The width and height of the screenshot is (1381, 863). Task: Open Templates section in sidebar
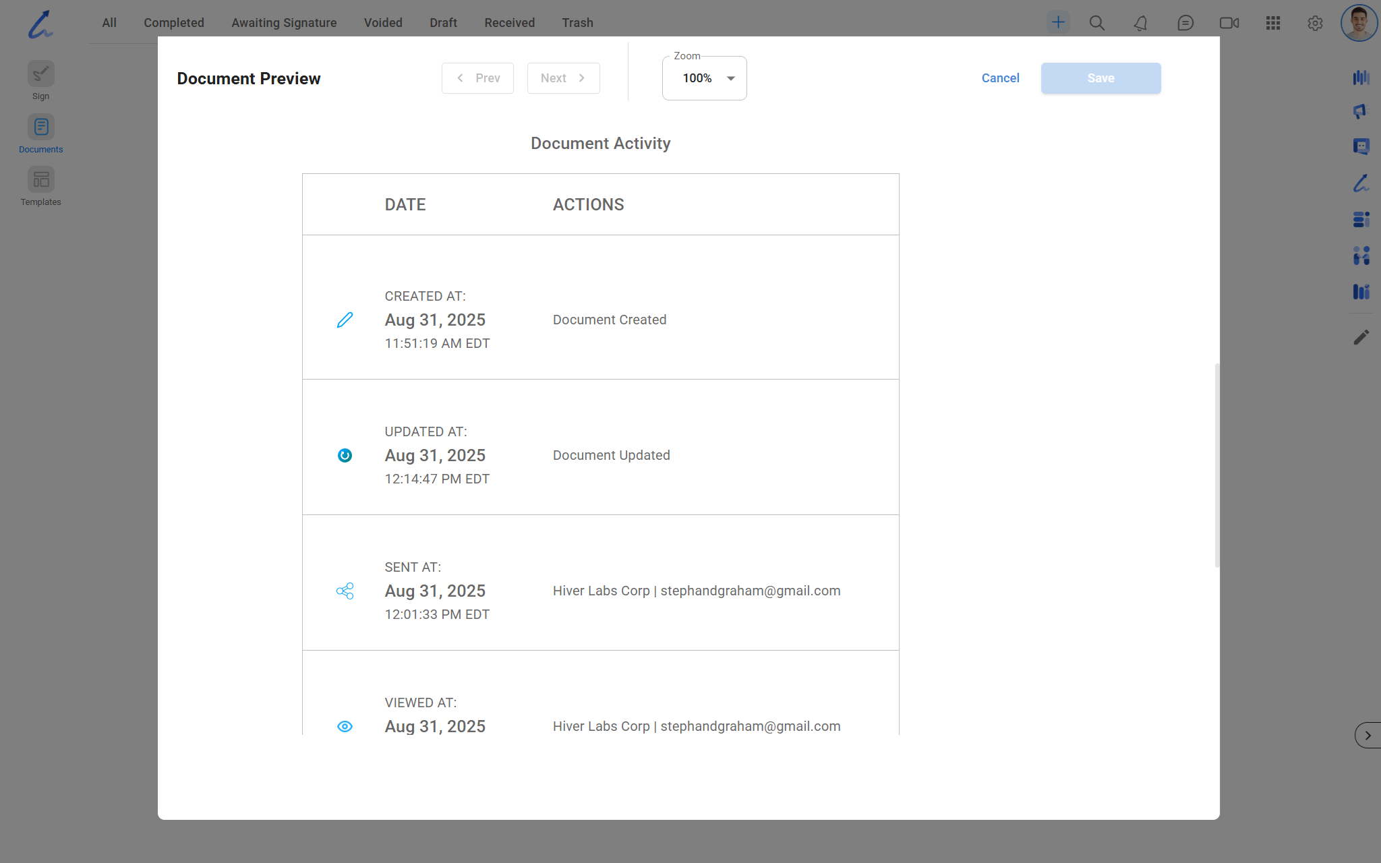coord(40,180)
